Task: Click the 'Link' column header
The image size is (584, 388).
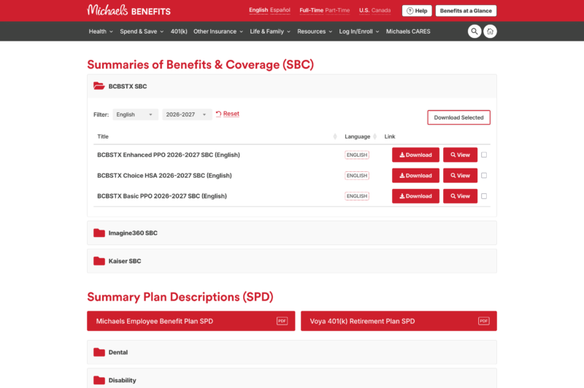Action: pos(390,136)
